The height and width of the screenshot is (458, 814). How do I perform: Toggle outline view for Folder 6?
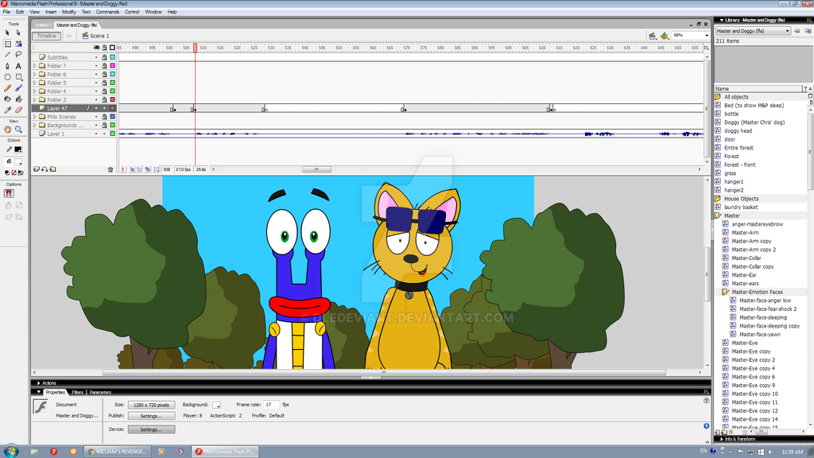tap(113, 74)
